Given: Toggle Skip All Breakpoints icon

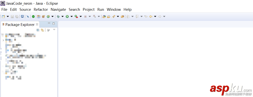Looking at the screenshot, I should (28, 16).
